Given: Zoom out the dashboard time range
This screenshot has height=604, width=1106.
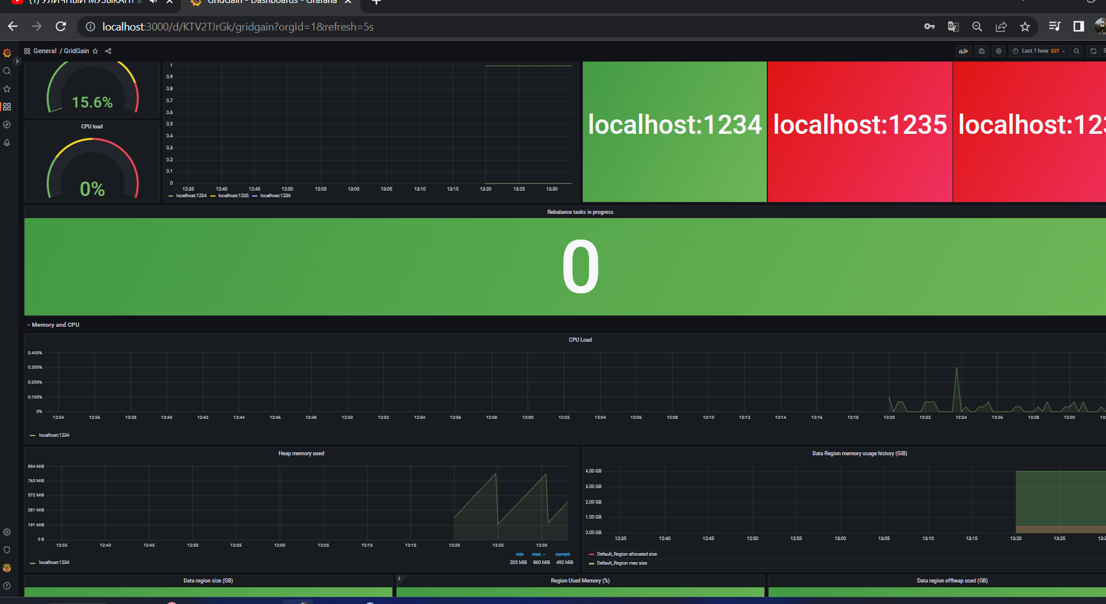Looking at the screenshot, I should tap(1076, 51).
